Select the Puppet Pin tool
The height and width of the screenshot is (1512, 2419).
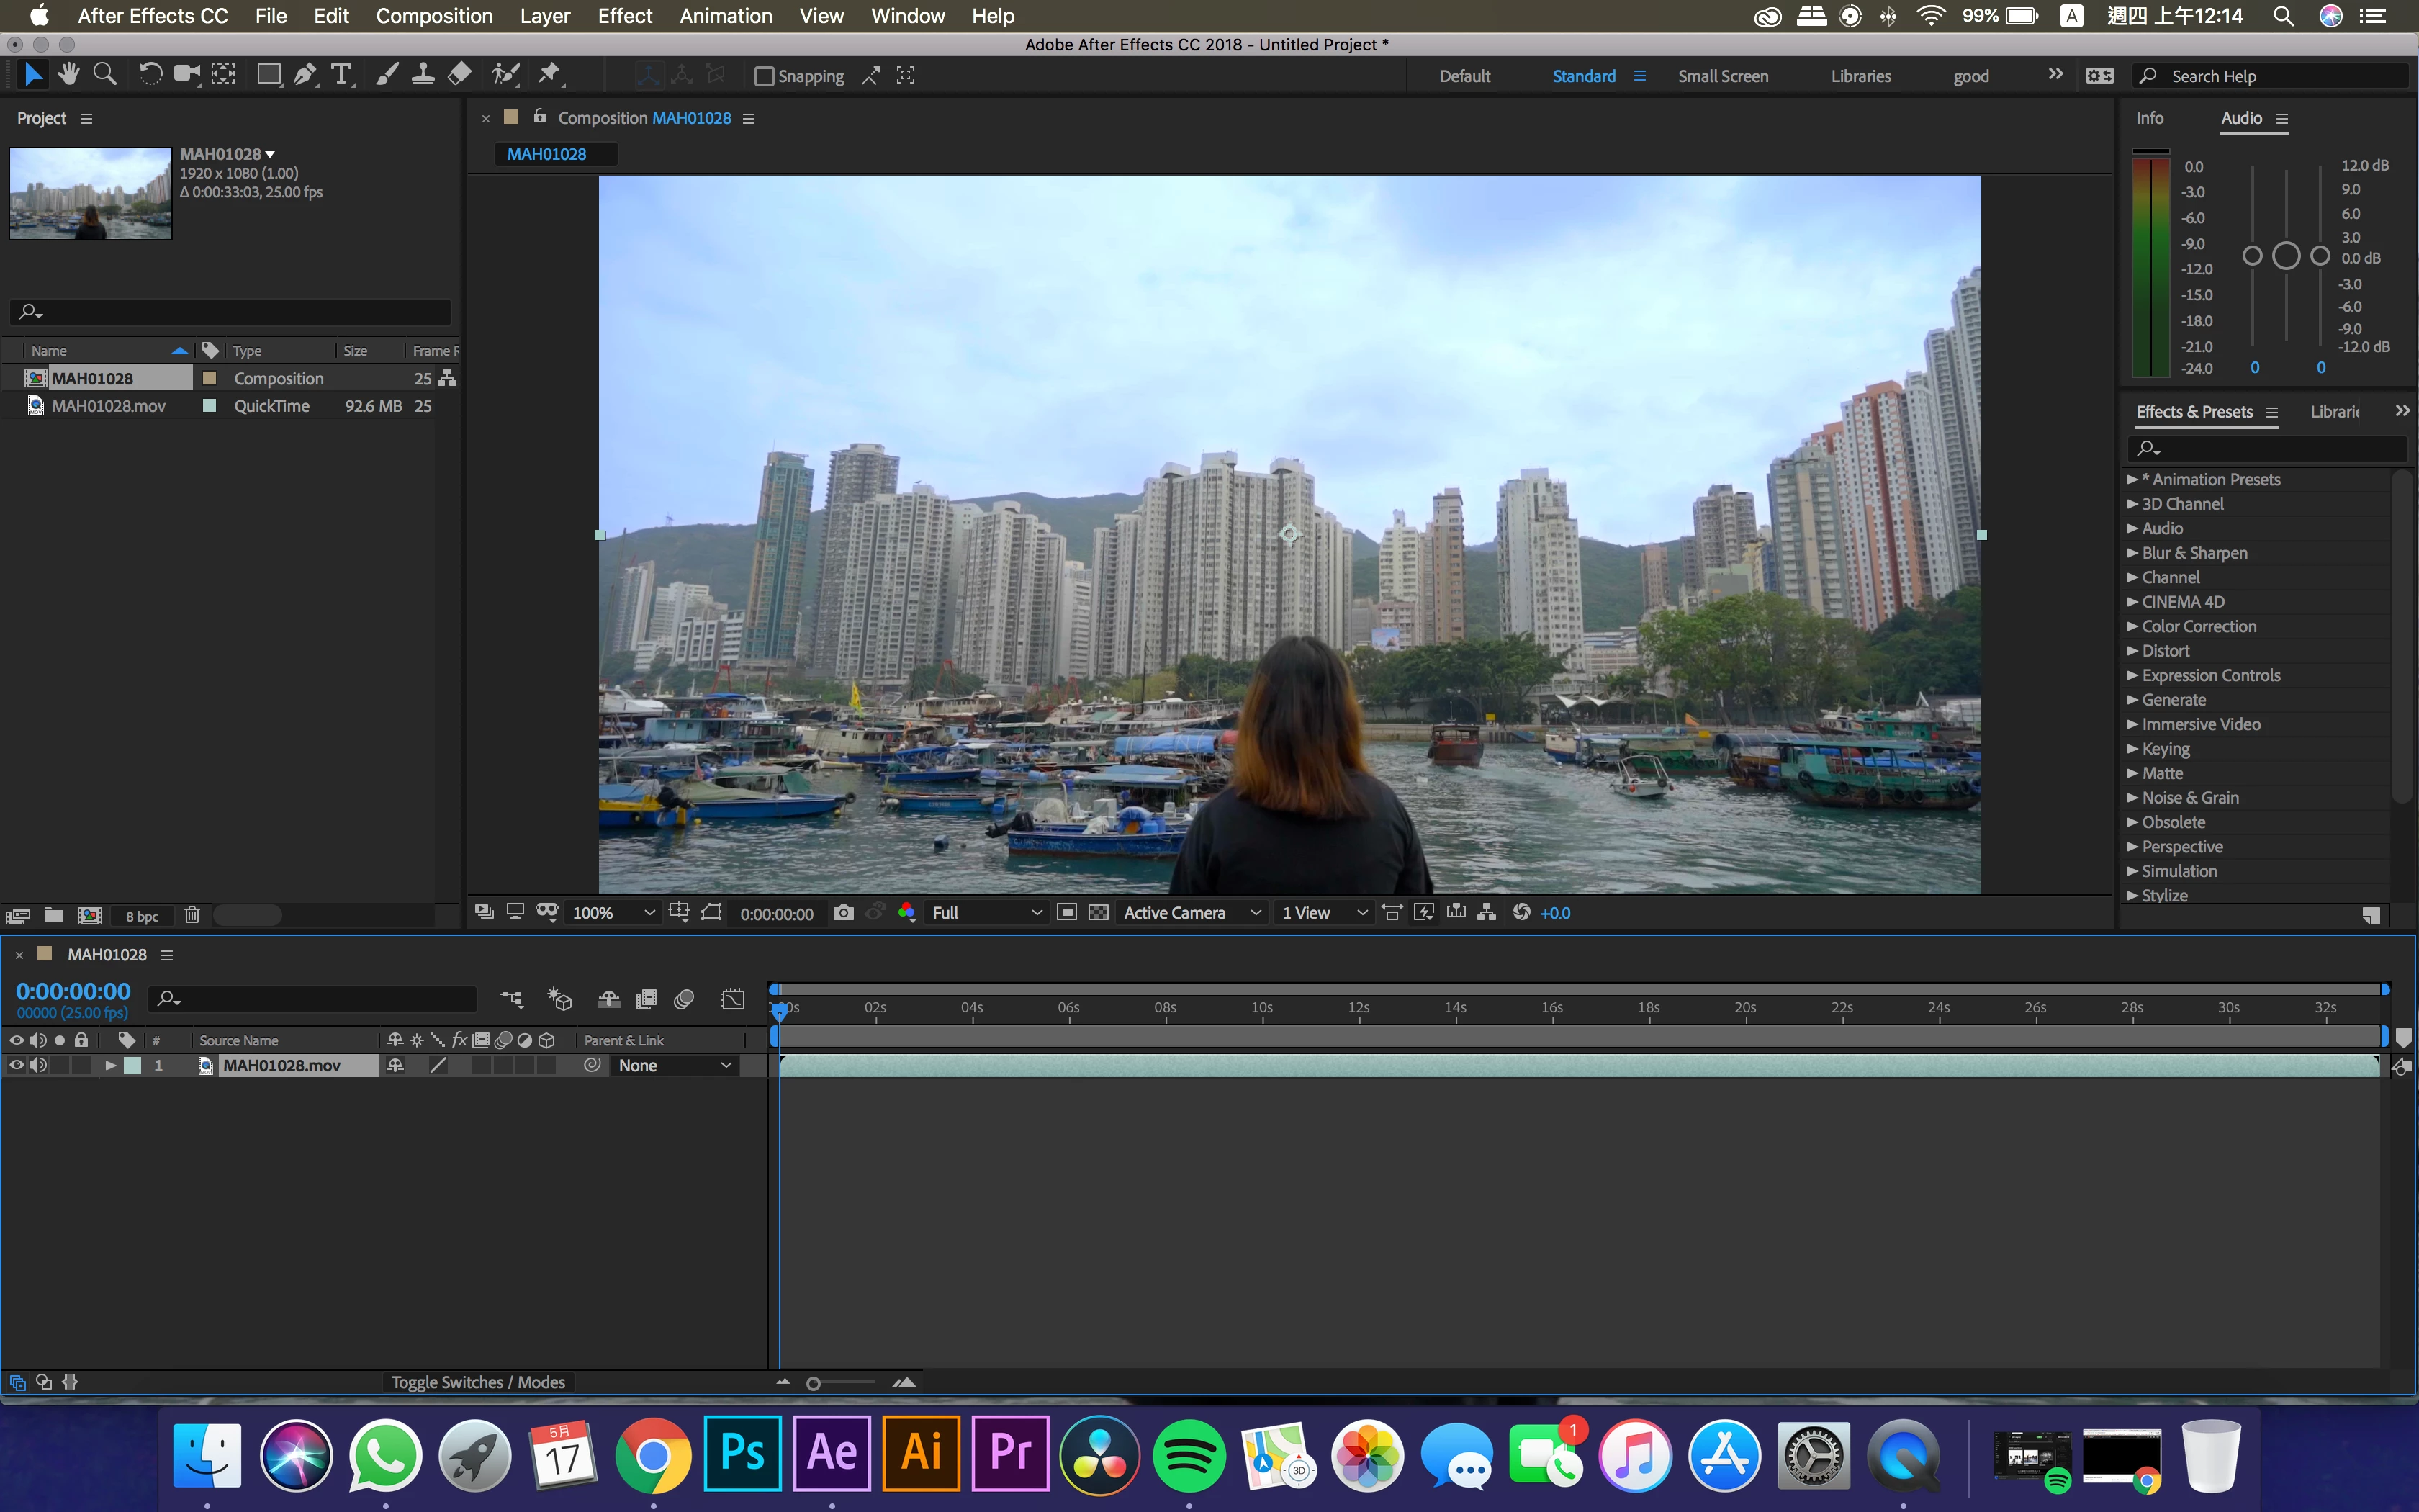550,75
